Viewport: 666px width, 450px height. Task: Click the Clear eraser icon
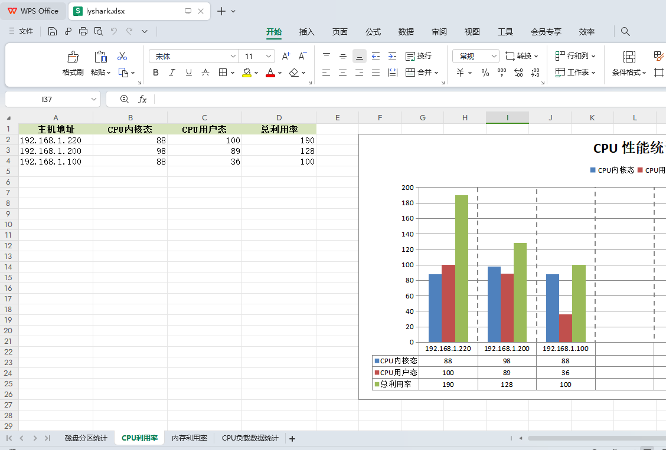coord(293,73)
